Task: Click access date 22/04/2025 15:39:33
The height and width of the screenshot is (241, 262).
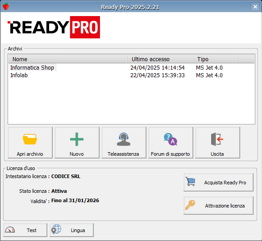Action: pos(158,75)
